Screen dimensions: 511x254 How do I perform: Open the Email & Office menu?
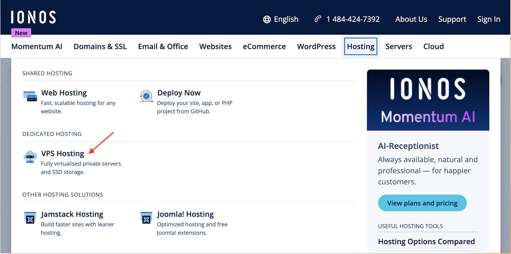click(163, 46)
